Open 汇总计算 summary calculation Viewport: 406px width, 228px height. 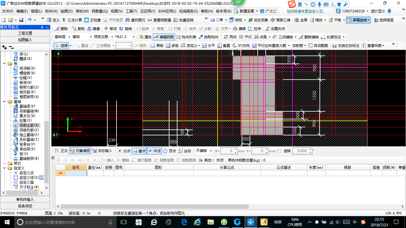pos(72,20)
